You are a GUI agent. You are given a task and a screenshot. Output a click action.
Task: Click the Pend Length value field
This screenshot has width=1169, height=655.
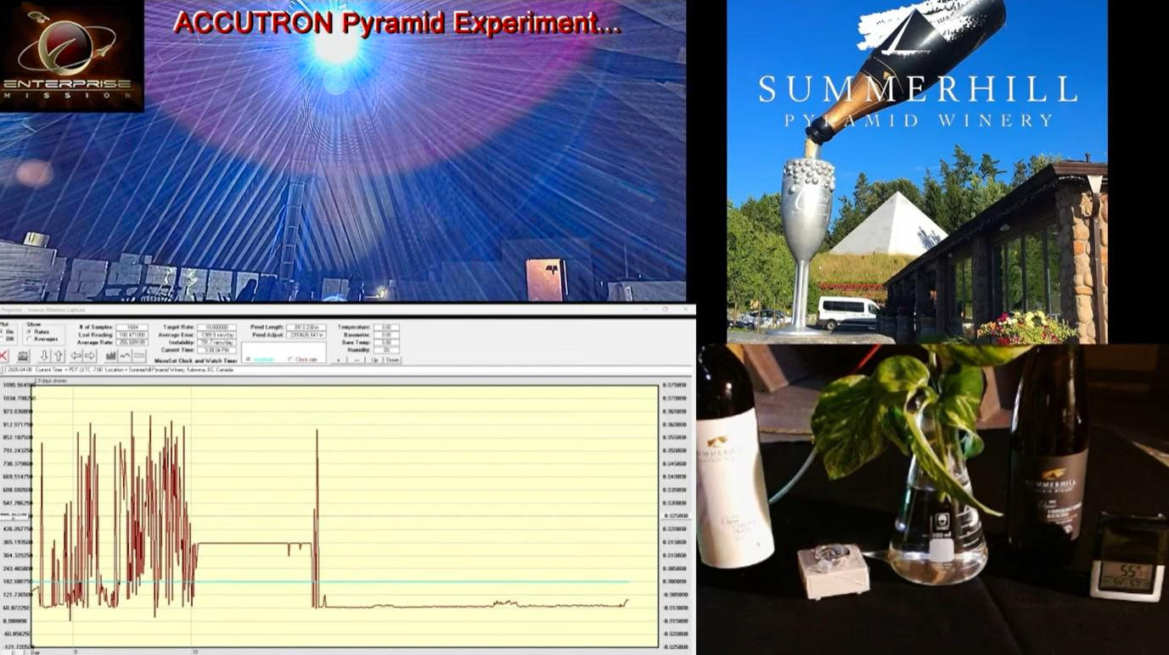[306, 327]
